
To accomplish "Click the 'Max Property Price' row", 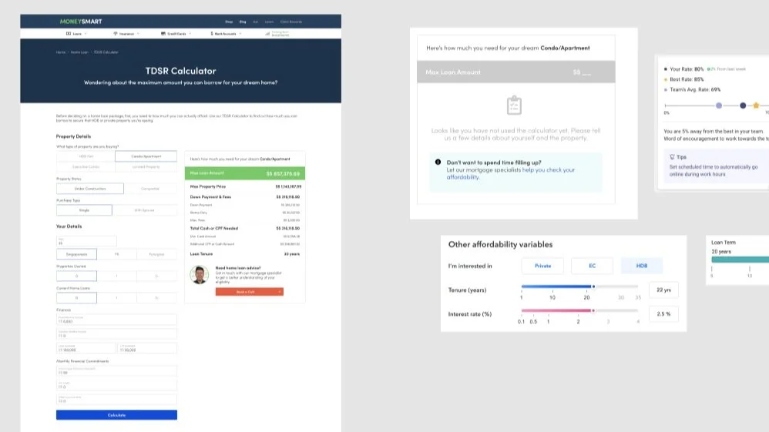I will coord(245,186).
